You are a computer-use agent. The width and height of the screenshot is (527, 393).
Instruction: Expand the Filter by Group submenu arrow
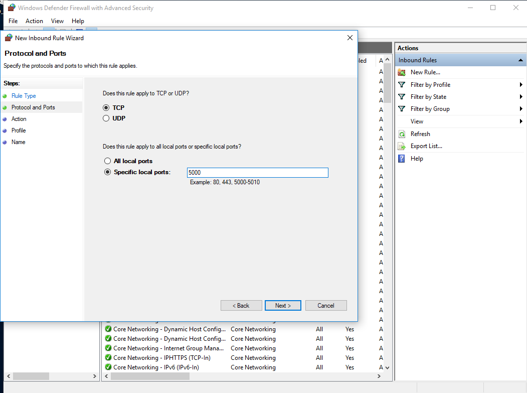click(x=521, y=109)
